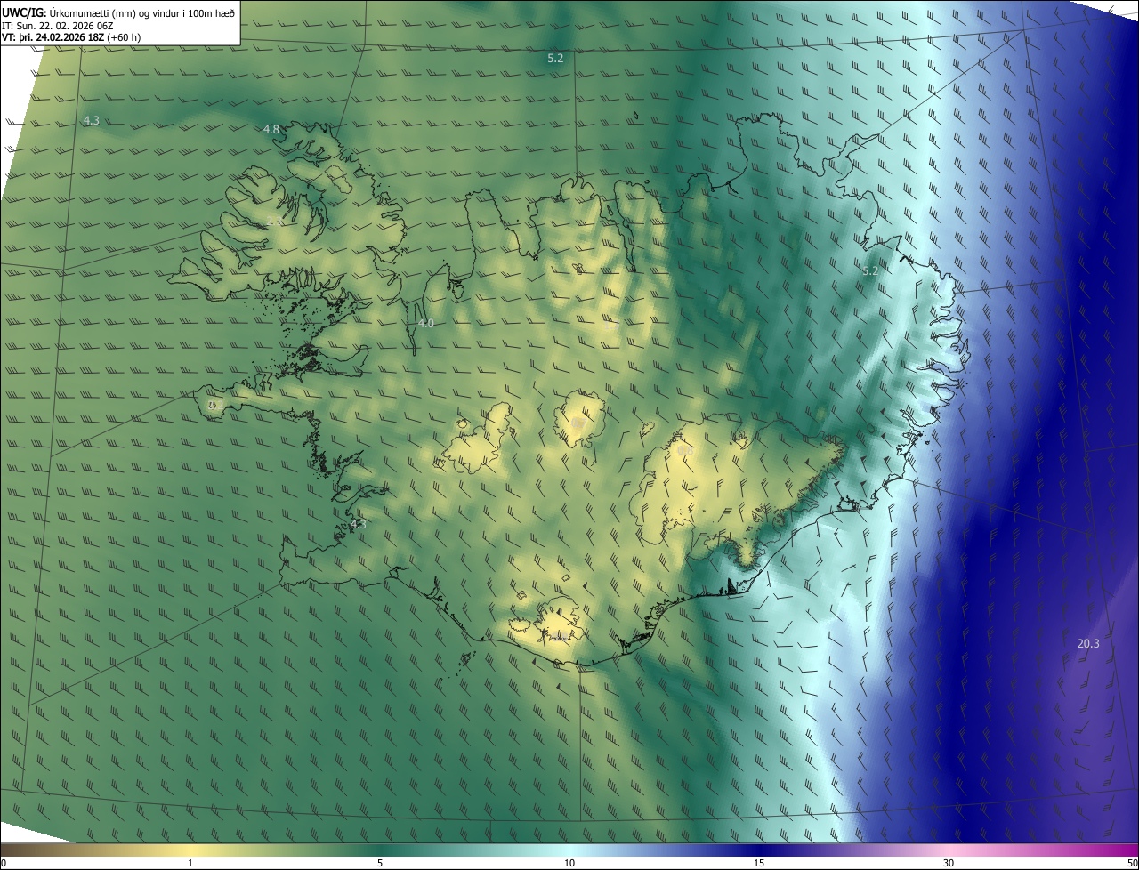Click the colorbar tick label '0'

pyautogui.click(x=4, y=863)
